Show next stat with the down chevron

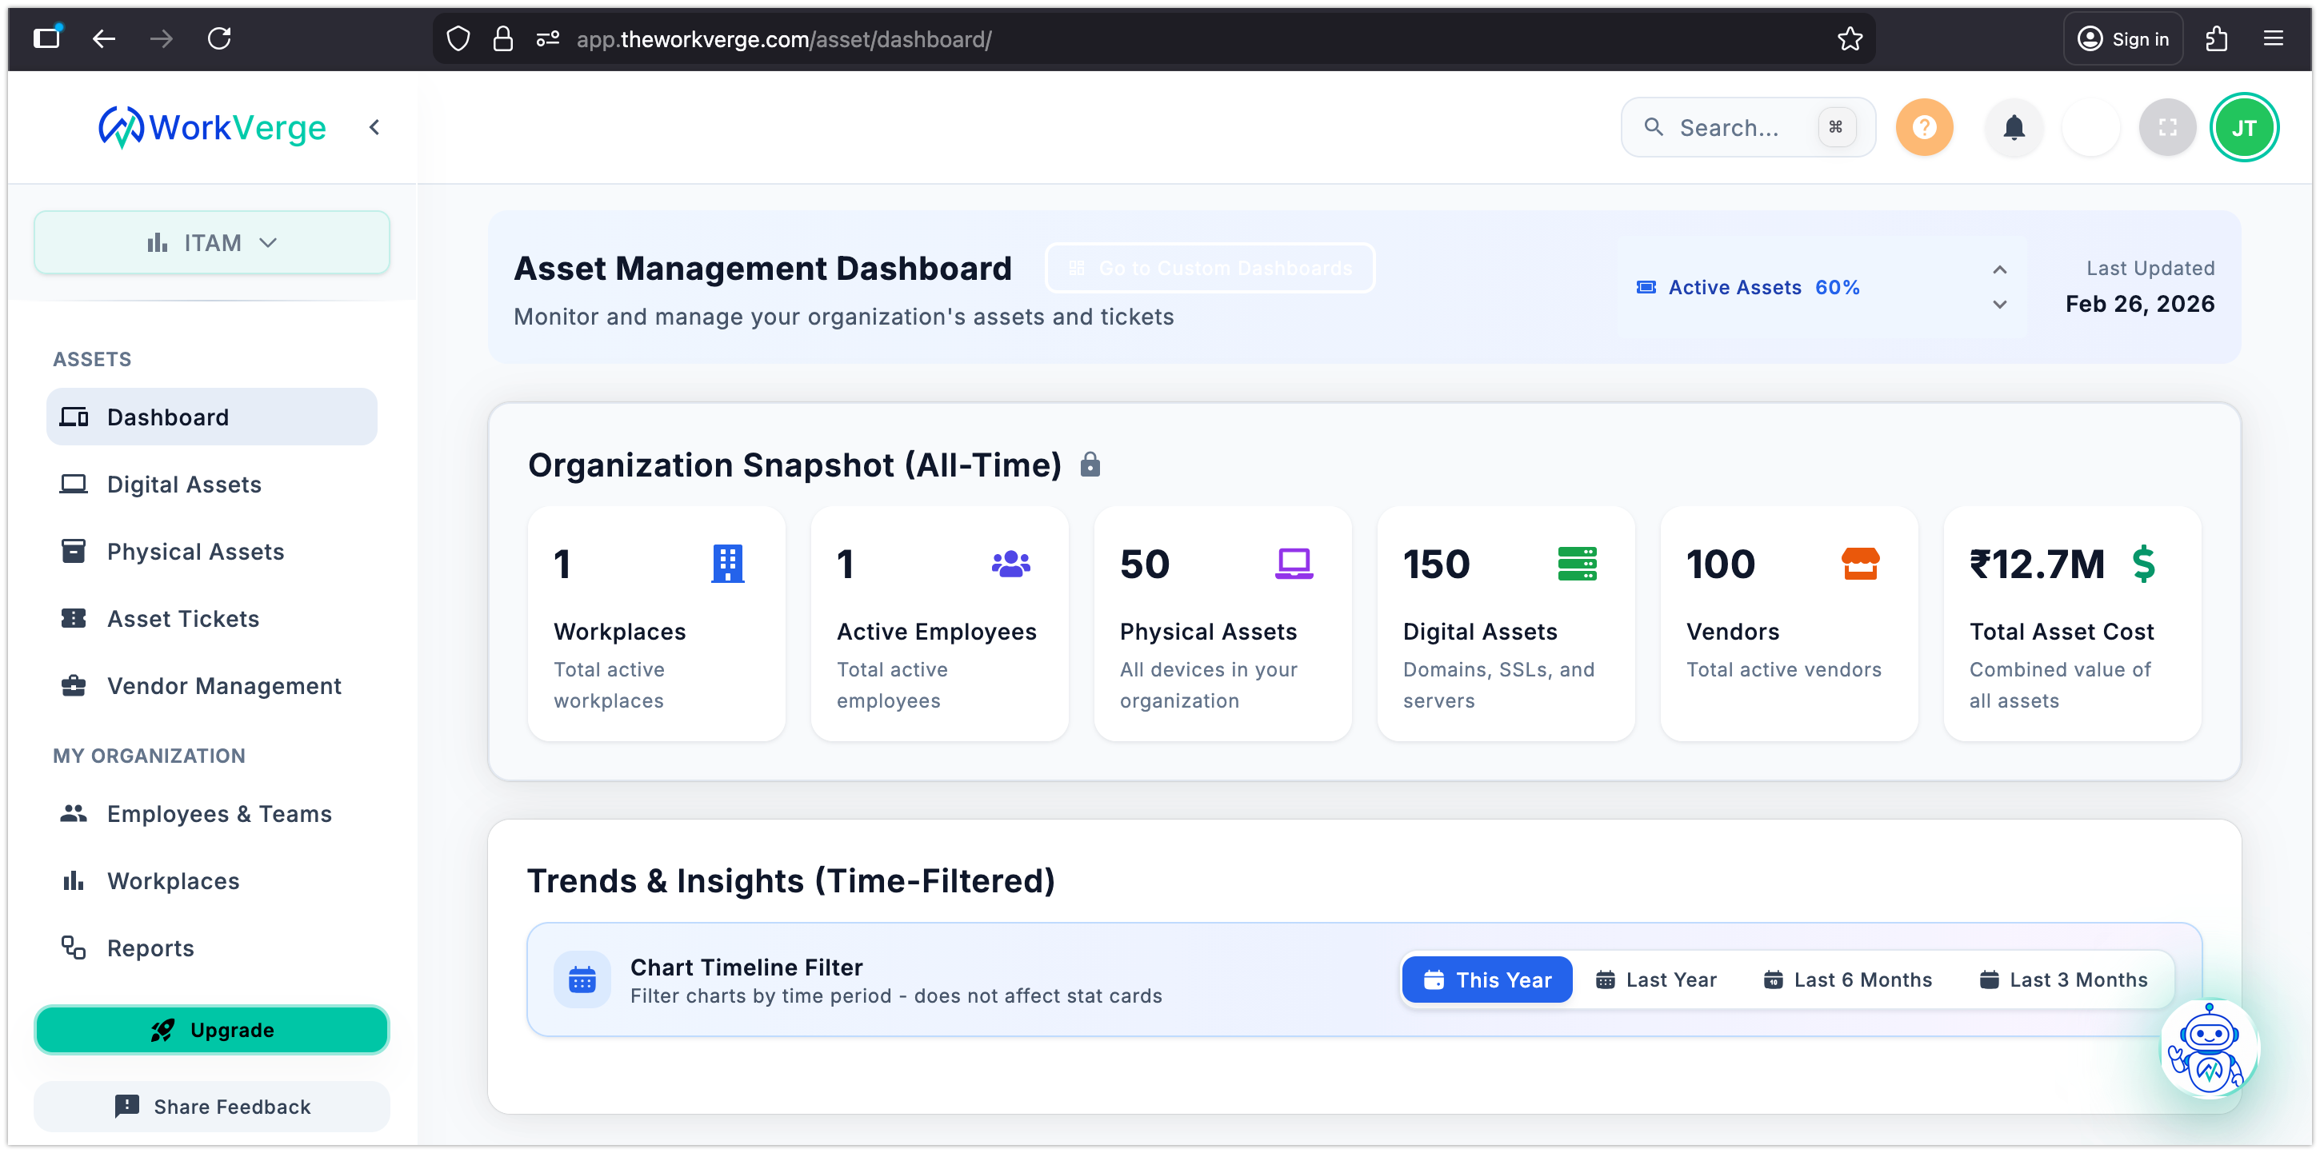click(1998, 305)
